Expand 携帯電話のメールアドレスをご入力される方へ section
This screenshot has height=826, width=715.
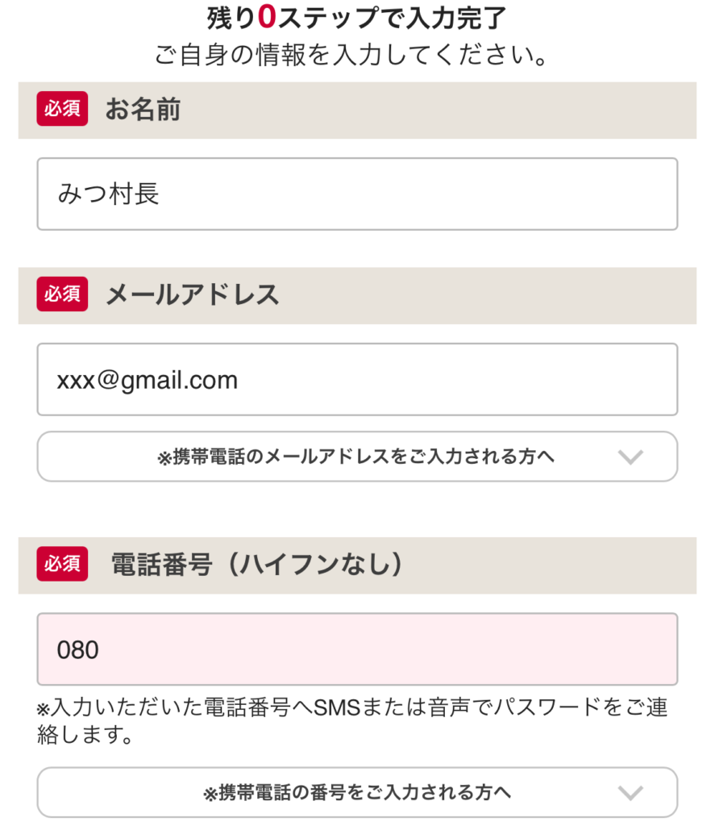[356, 457]
